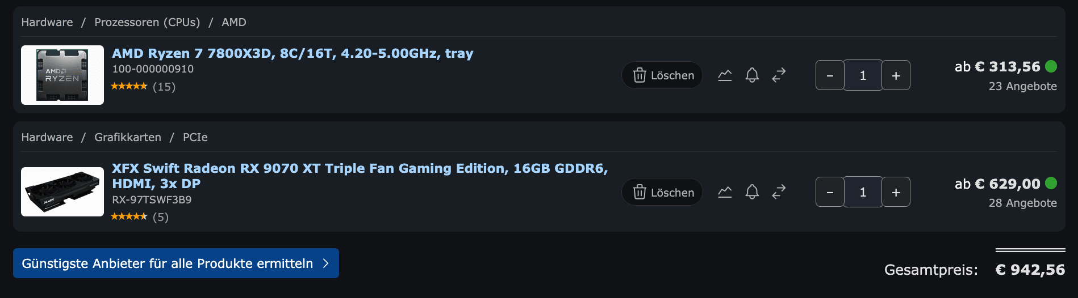The height and width of the screenshot is (298, 1078).
Task: Decrease quantity of Ryzen 7 7800X3D
Action: [830, 75]
